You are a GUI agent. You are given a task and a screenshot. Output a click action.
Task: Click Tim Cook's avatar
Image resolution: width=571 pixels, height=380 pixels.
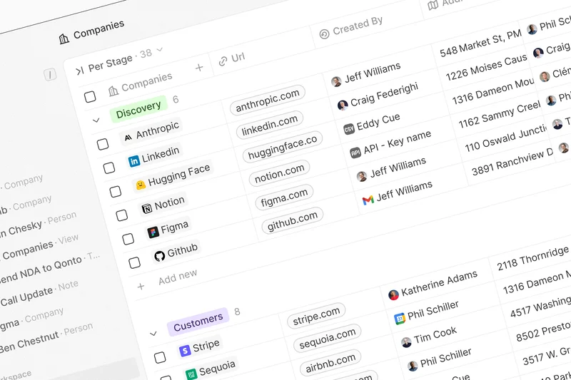pos(406,342)
